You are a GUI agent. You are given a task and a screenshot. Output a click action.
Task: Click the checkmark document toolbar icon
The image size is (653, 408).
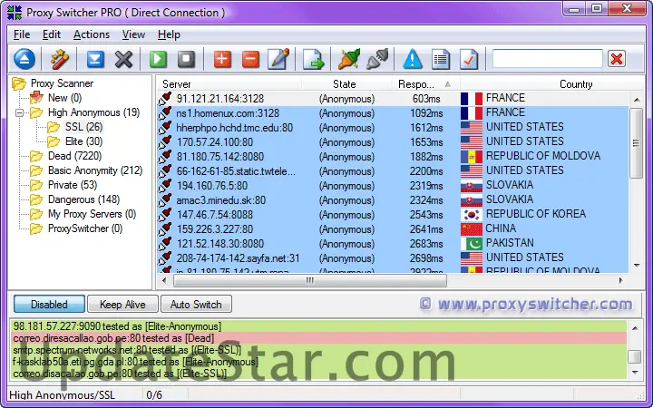coord(469,59)
